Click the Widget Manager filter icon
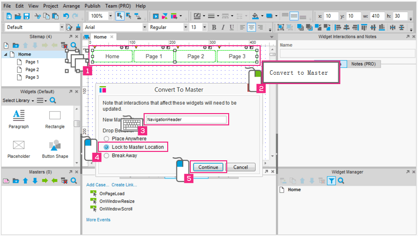 [331, 181]
